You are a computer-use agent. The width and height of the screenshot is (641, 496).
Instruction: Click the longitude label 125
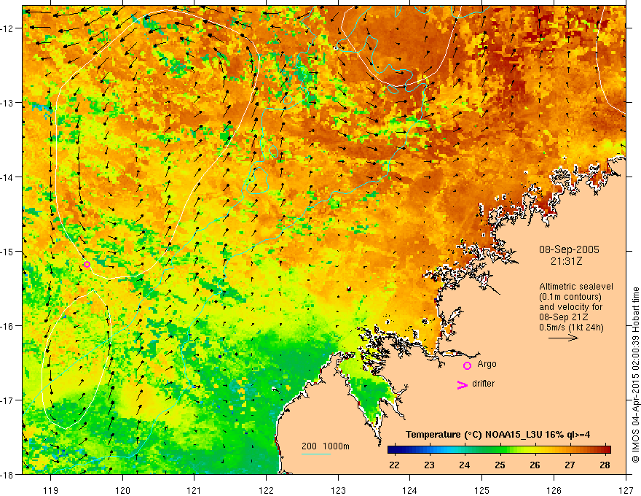[481, 490]
